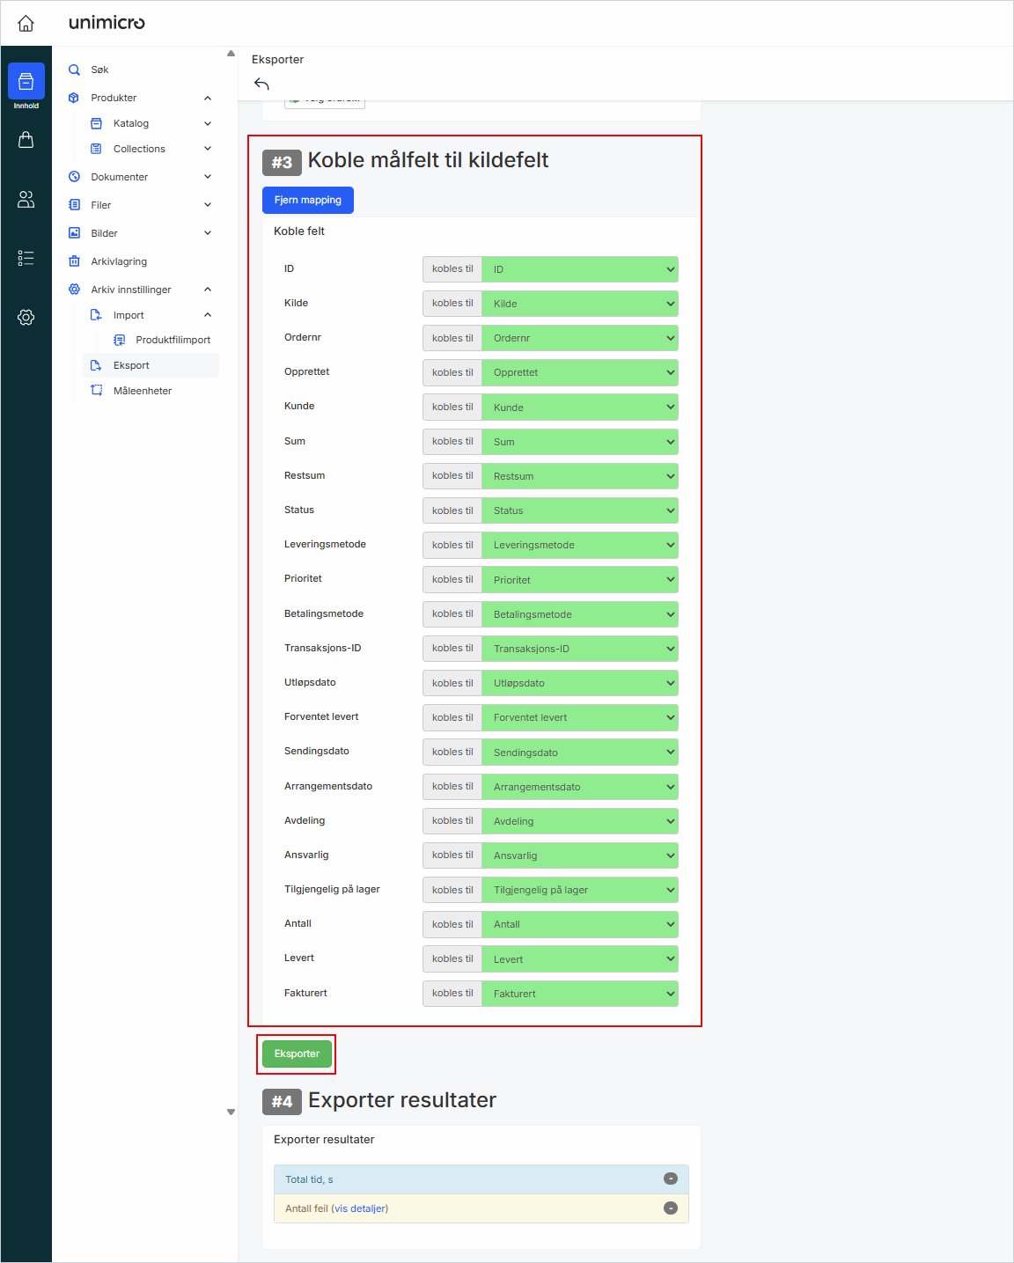Click the vis detaljer link
Viewport: 1014px width, 1263px height.
[x=359, y=1208]
